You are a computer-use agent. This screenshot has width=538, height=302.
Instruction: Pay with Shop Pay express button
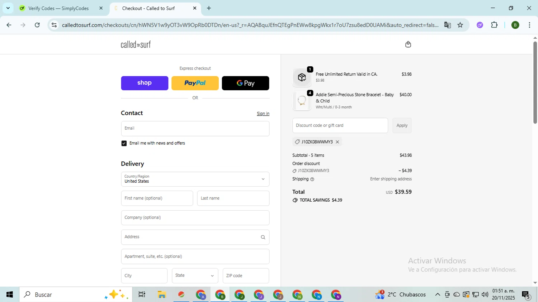pyautogui.click(x=145, y=83)
